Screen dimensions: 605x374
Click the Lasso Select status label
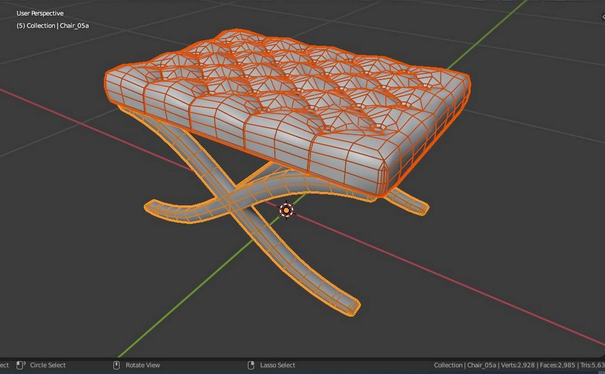277,365
